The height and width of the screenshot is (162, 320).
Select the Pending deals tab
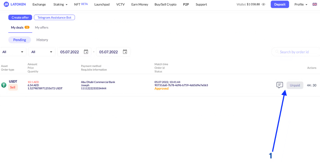coord(20,40)
